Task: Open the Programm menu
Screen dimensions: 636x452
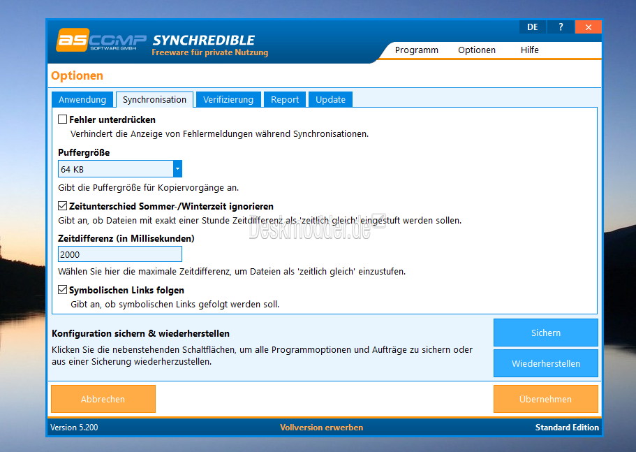Action: [x=417, y=50]
